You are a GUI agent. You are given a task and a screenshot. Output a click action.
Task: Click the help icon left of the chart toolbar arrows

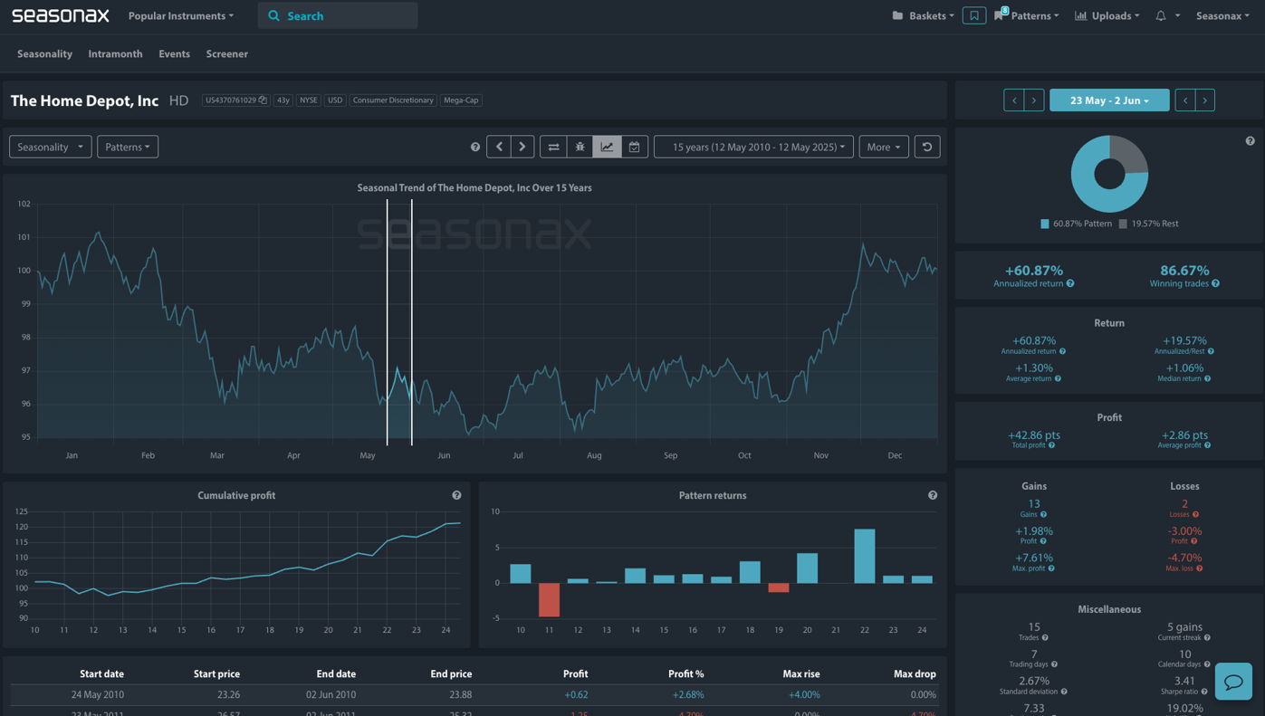pyautogui.click(x=474, y=147)
